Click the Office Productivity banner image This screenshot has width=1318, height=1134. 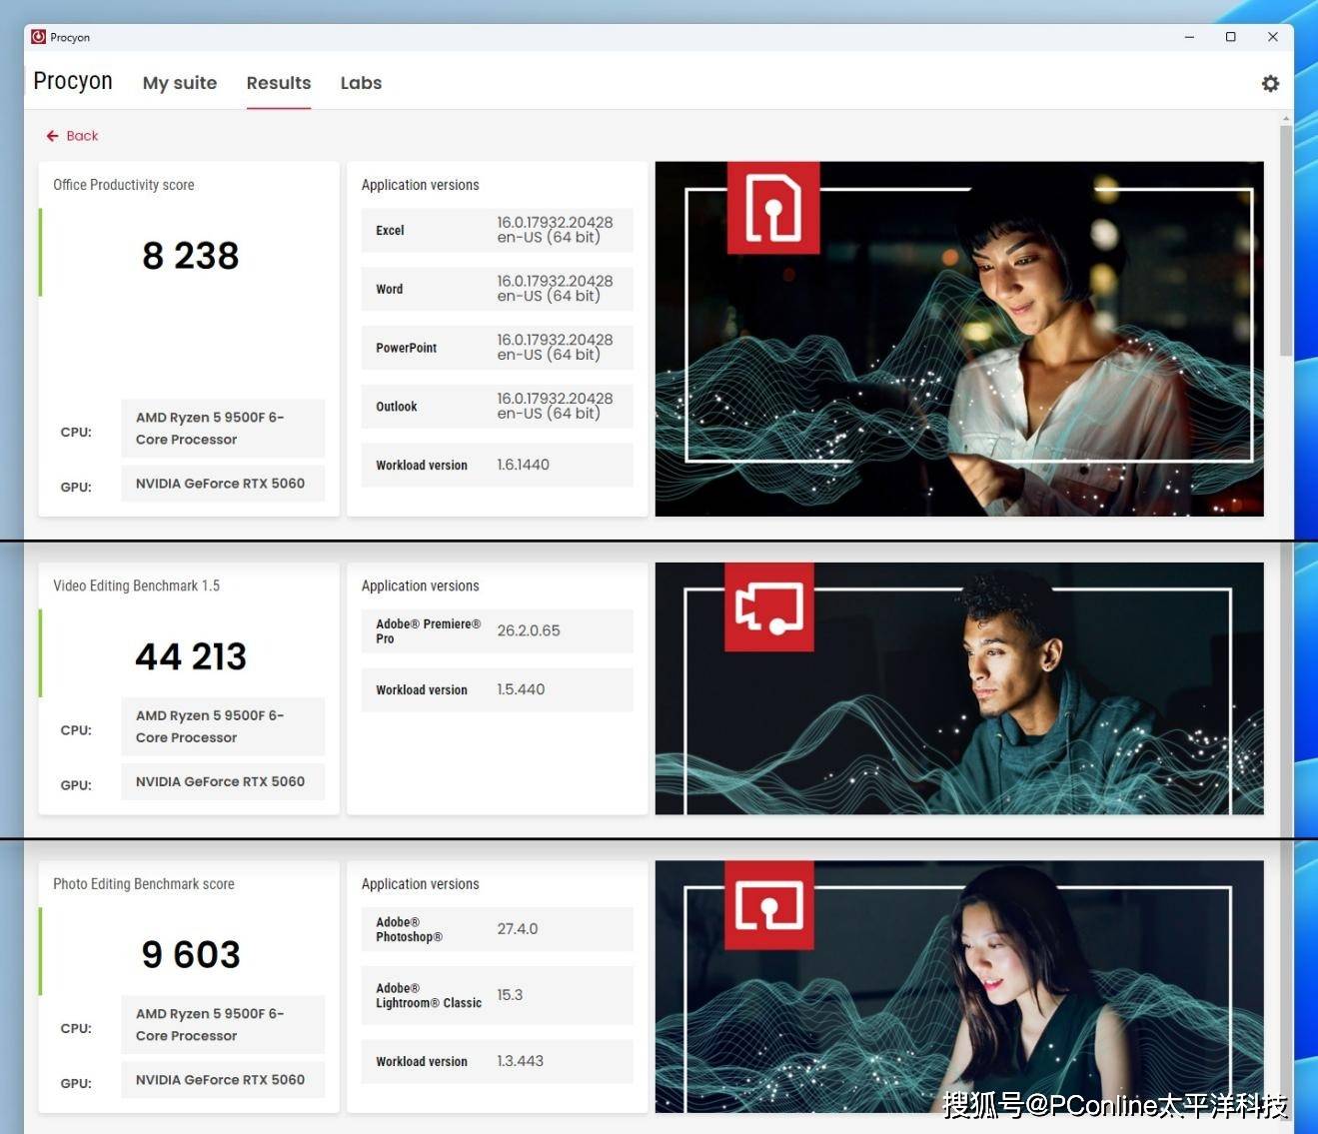point(959,339)
